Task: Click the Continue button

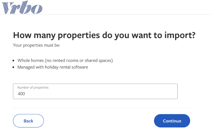Action: (172, 121)
